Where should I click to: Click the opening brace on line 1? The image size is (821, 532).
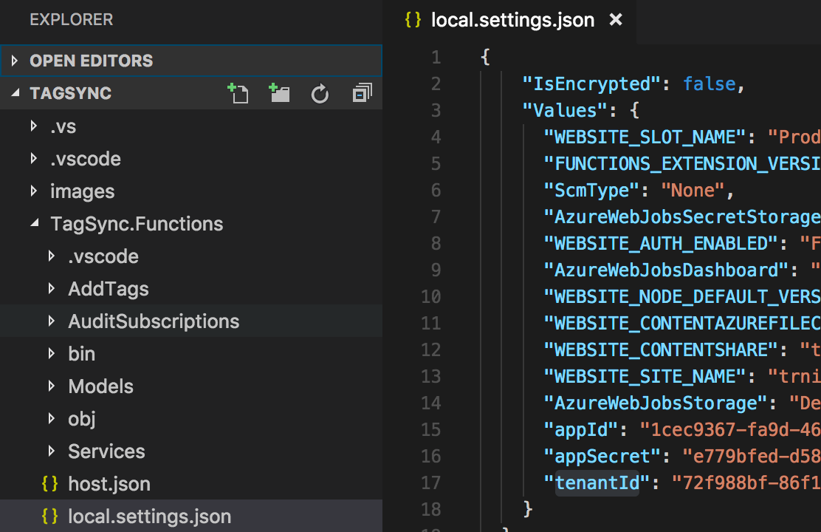coord(485,57)
